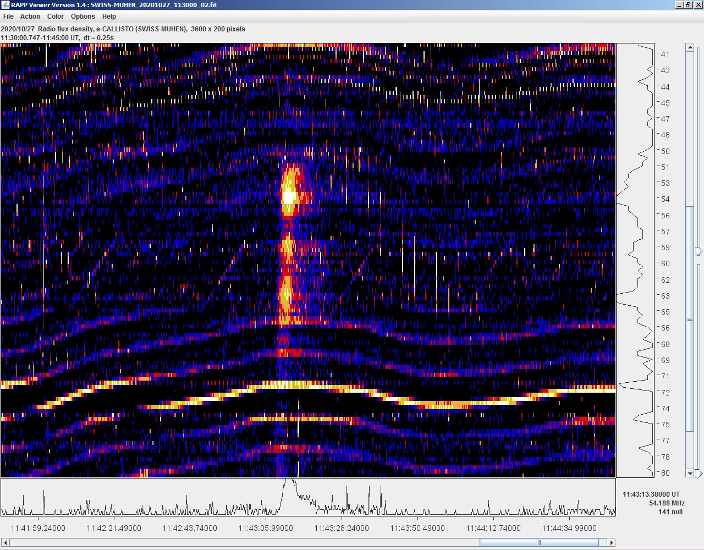Click the 80 frequency axis label
This screenshot has height=550, width=704.
[x=665, y=473]
